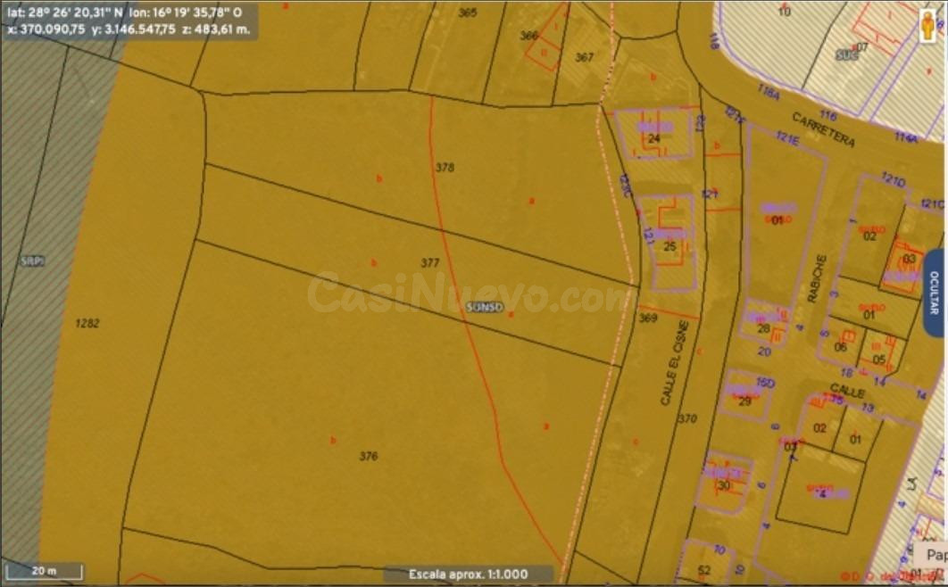The image size is (948, 587).
Task: Select parcel number 378
Action: [445, 168]
